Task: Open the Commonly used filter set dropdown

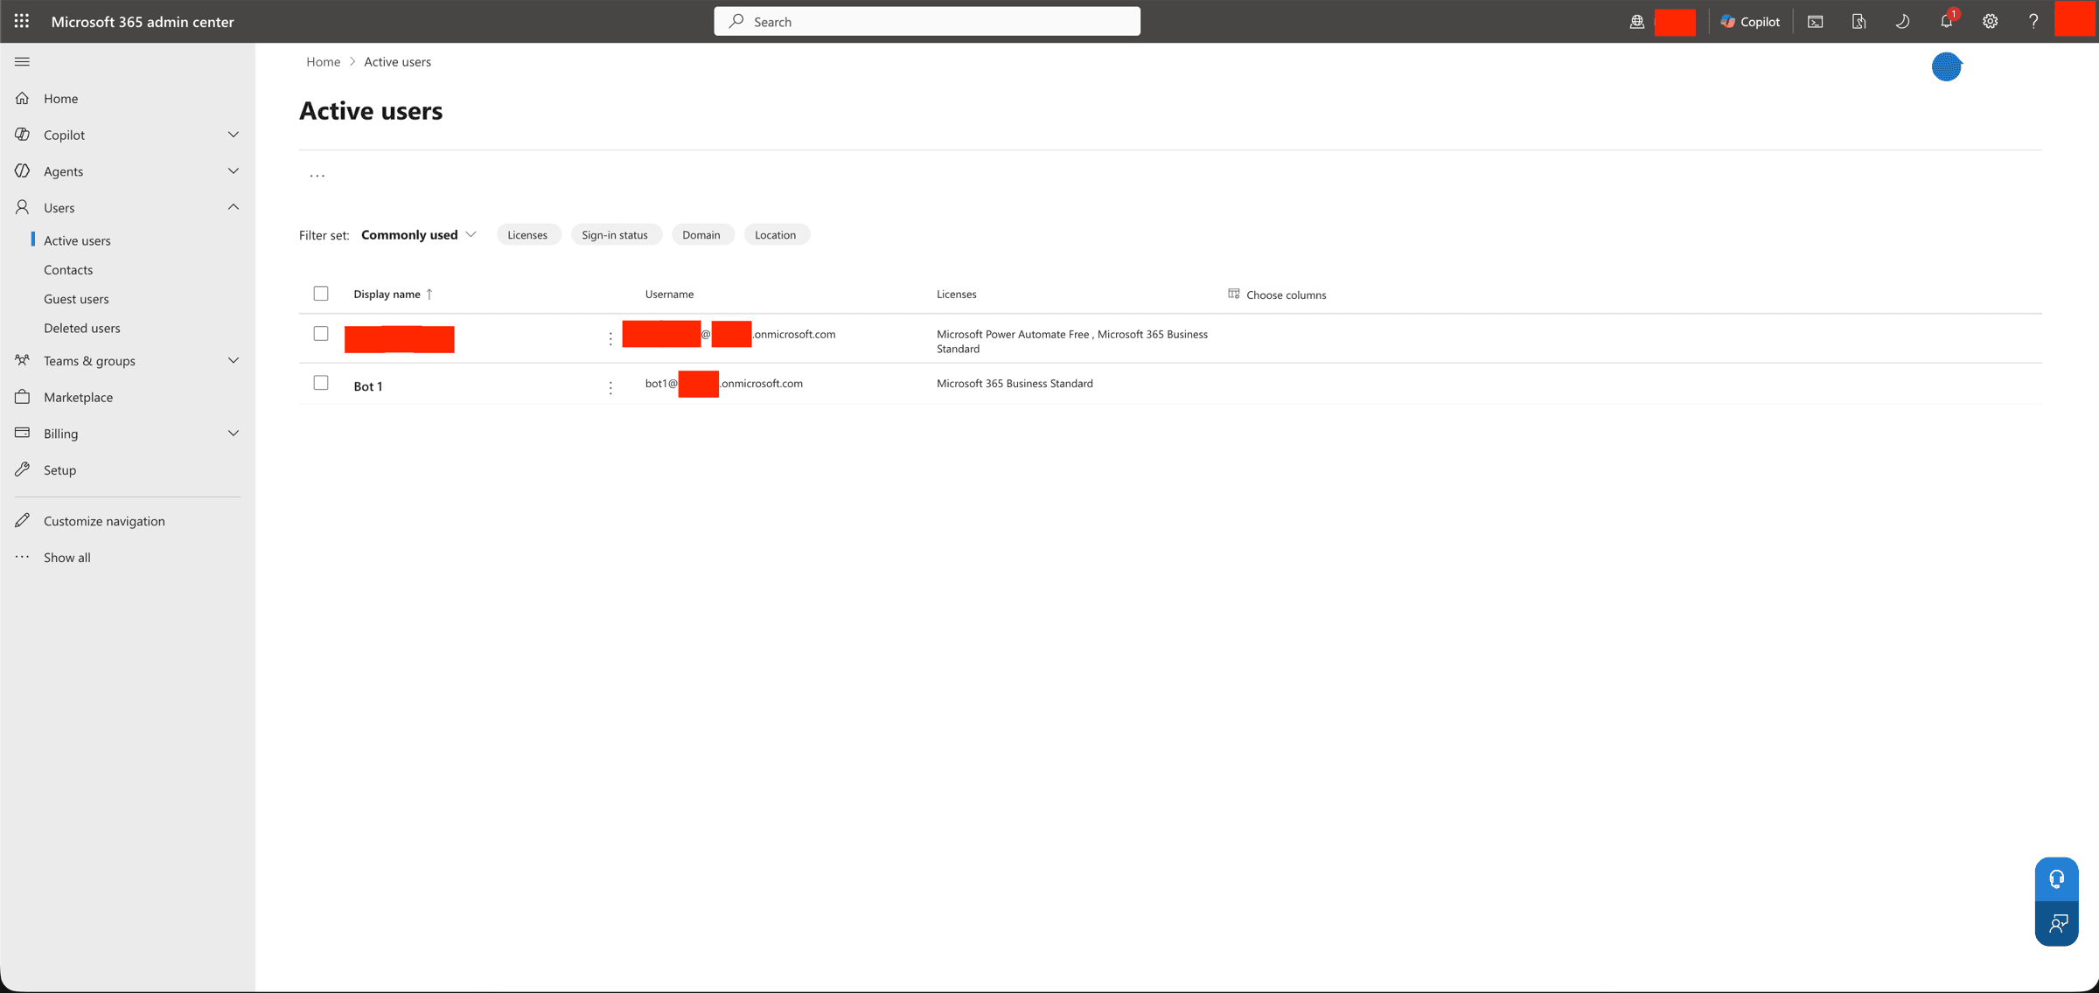Action: point(419,234)
